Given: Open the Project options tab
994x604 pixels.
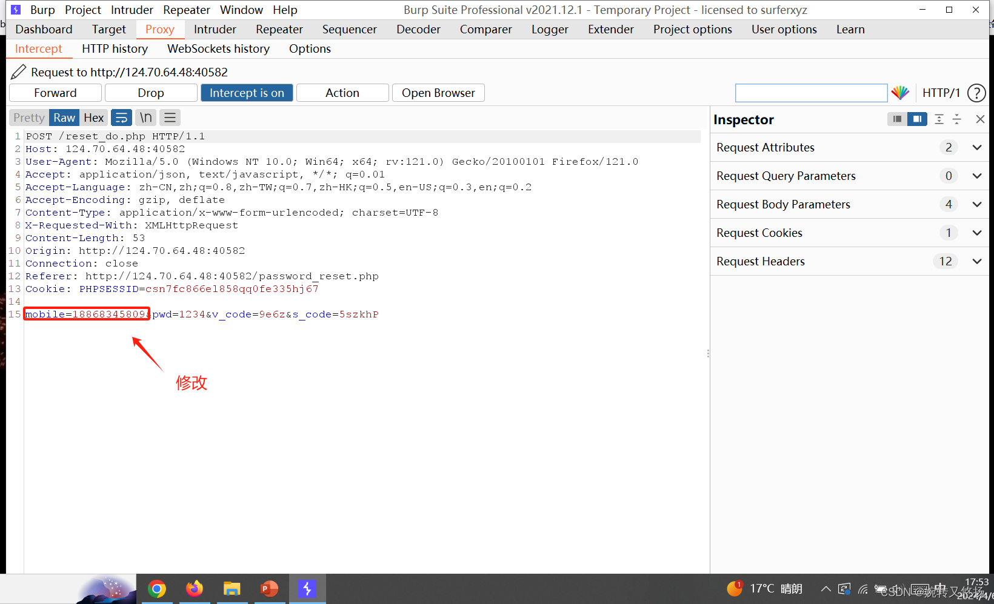Looking at the screenshot, I should 693,29.
